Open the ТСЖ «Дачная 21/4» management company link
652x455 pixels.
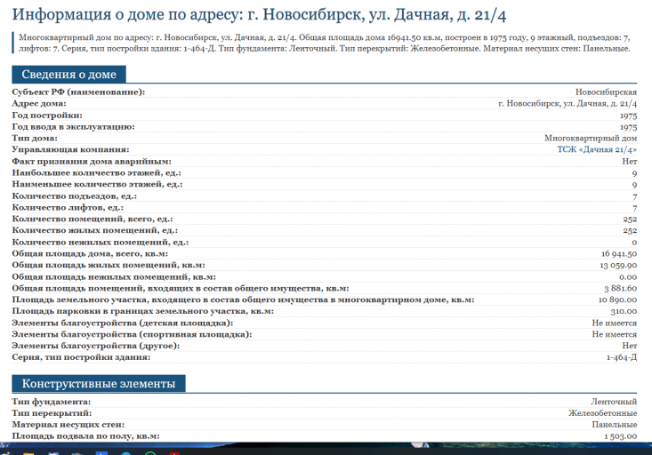597,149
